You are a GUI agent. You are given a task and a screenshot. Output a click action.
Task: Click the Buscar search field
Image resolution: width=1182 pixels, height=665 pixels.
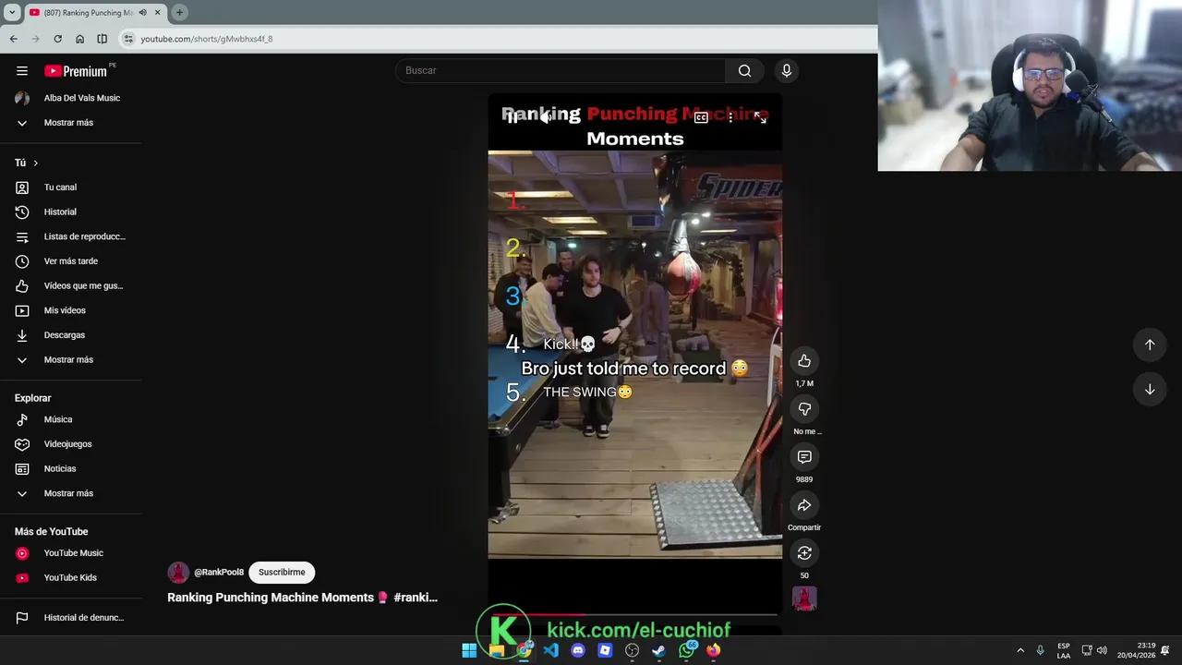pyautogui.click(x=561, y=70)
